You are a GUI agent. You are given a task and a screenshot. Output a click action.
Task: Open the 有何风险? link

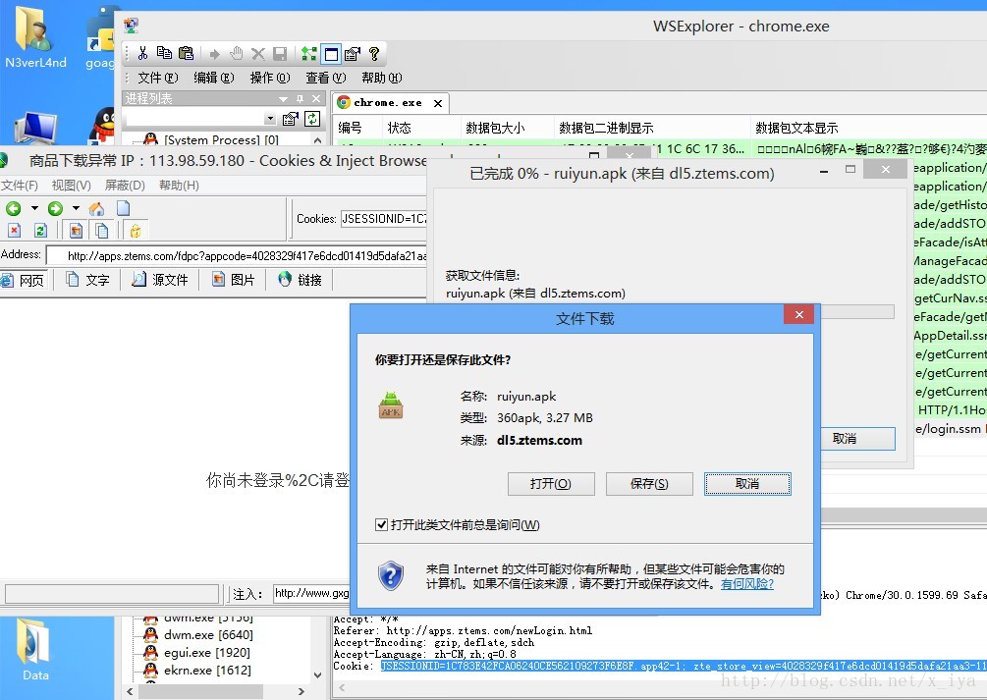pos(747,583)
